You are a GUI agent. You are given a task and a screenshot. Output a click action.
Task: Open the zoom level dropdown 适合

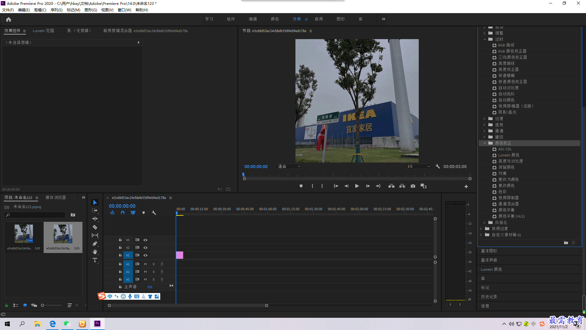(289, 167)
